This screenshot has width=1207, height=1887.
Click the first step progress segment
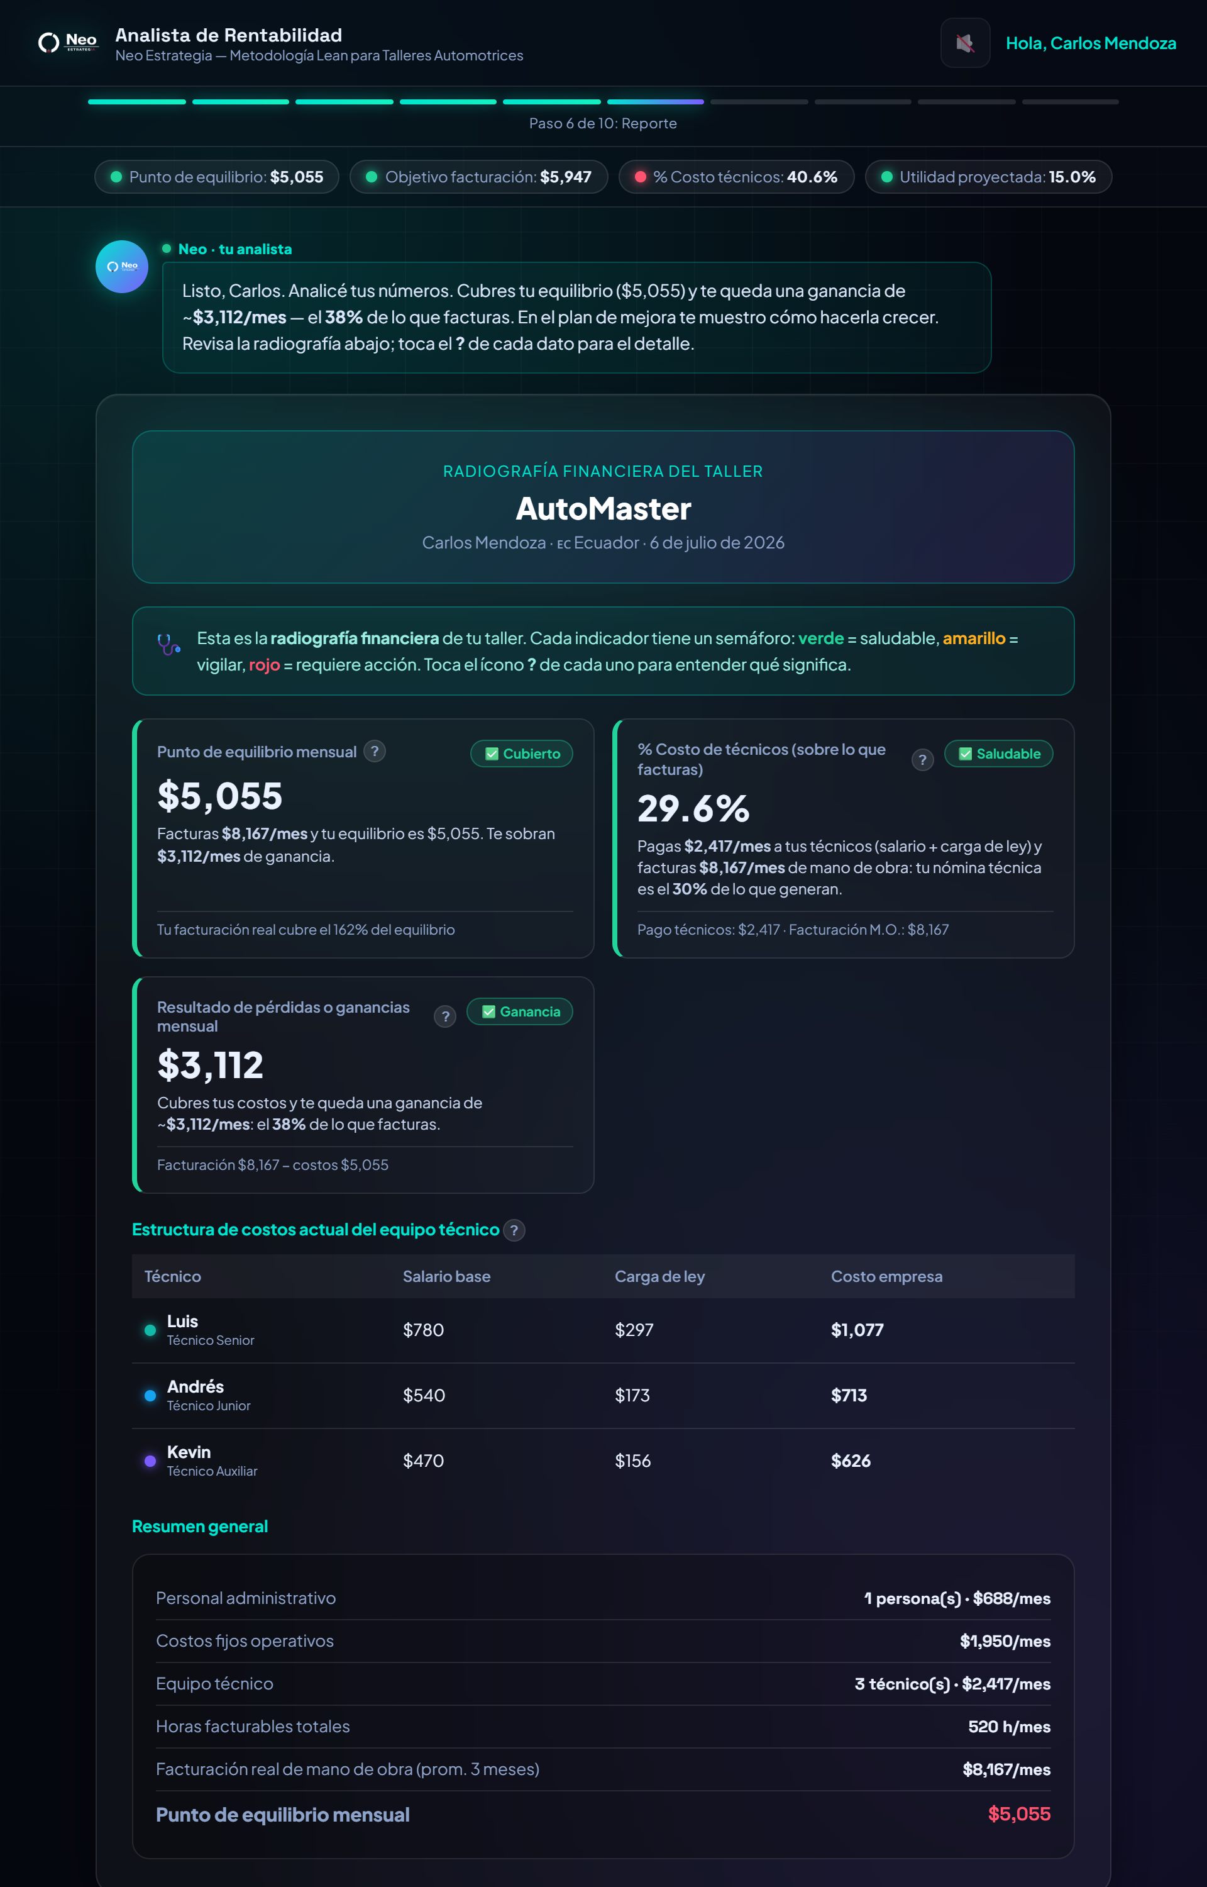coord(136,102)
